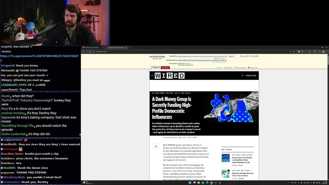Open the Smart Glasses Race article

243,174
